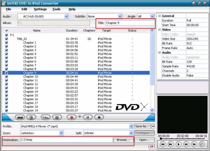
Task: Collapse the Video properties section
Action: [159, 30]
